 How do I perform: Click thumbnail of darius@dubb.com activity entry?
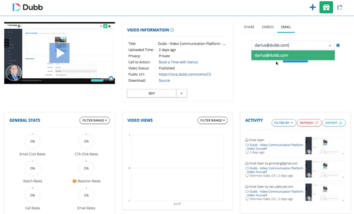pos(324,192)
